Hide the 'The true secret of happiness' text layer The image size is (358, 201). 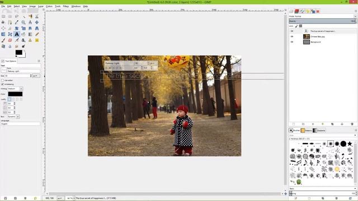click(x=292, y=31)
